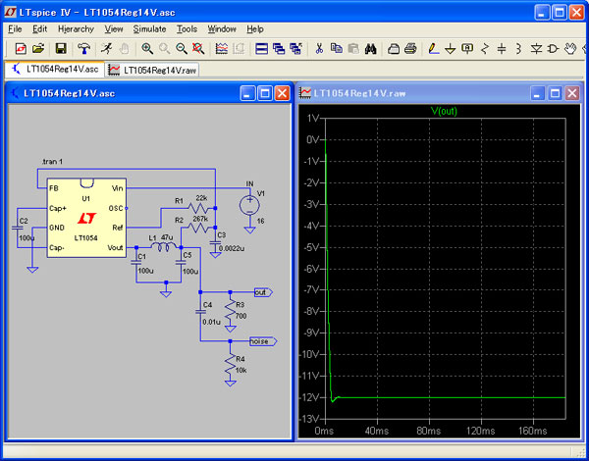Run the simulation with the running-man icon
589x461 pixels.
107,48
